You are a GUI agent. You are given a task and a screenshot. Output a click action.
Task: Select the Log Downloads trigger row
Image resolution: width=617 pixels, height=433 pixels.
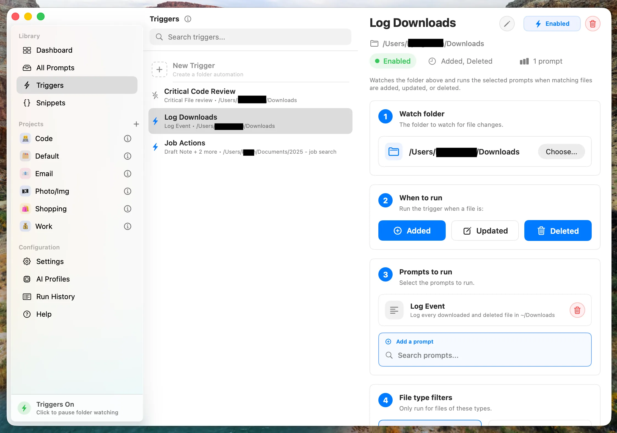pos(250,121)
